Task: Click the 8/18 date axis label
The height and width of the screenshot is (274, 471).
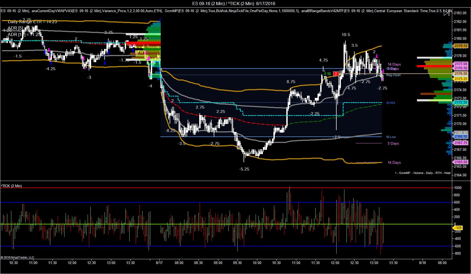Action: tap(422, 263)
